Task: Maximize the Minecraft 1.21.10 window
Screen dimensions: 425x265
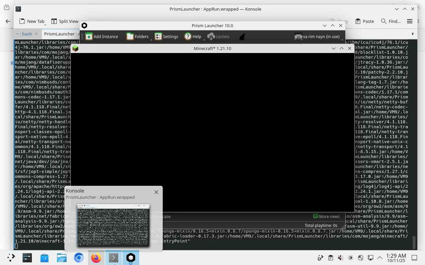Action: click(x=341, y=48)
